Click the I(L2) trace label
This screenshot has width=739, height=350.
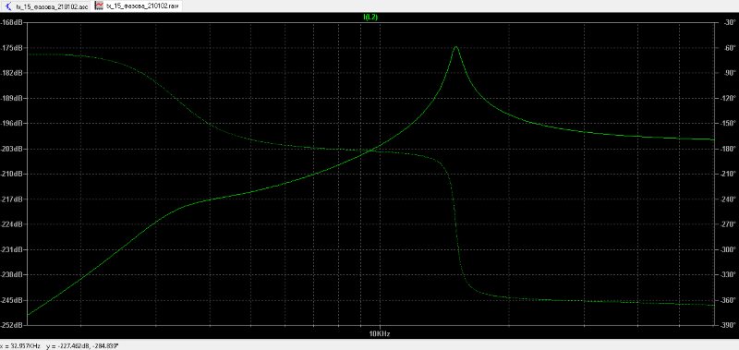[x=370, y=17]
